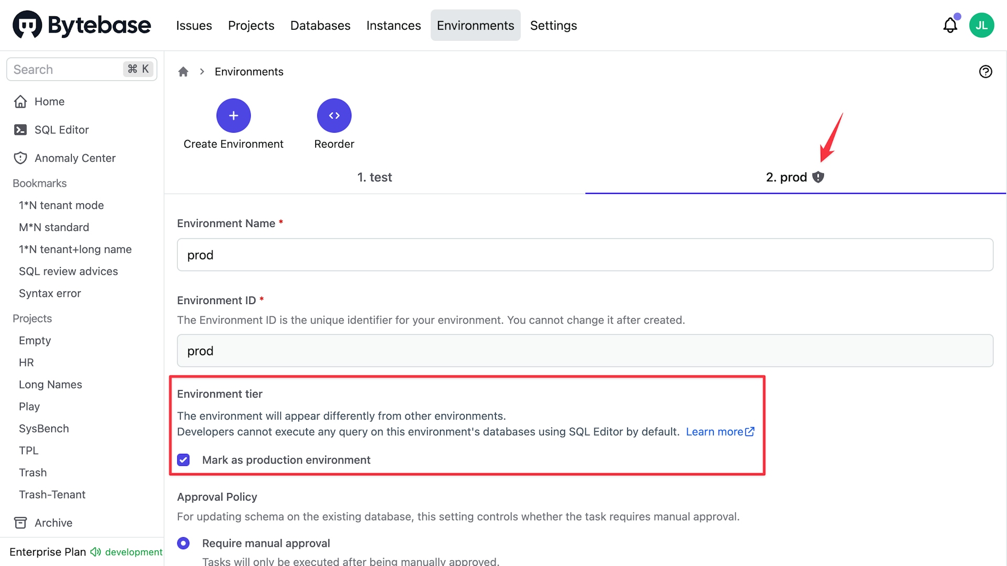Click the Anomaly Center shield icon

pos(20,158)
